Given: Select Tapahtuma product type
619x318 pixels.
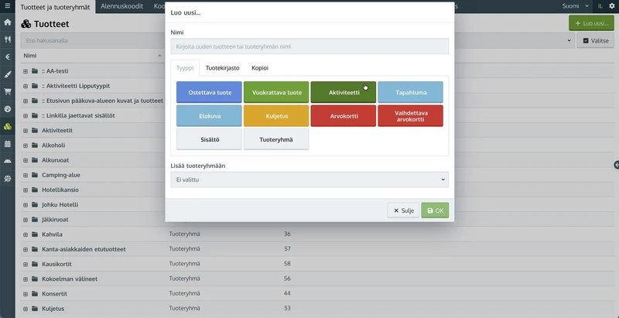Looking at the screenshot, I should pos(411,92).
